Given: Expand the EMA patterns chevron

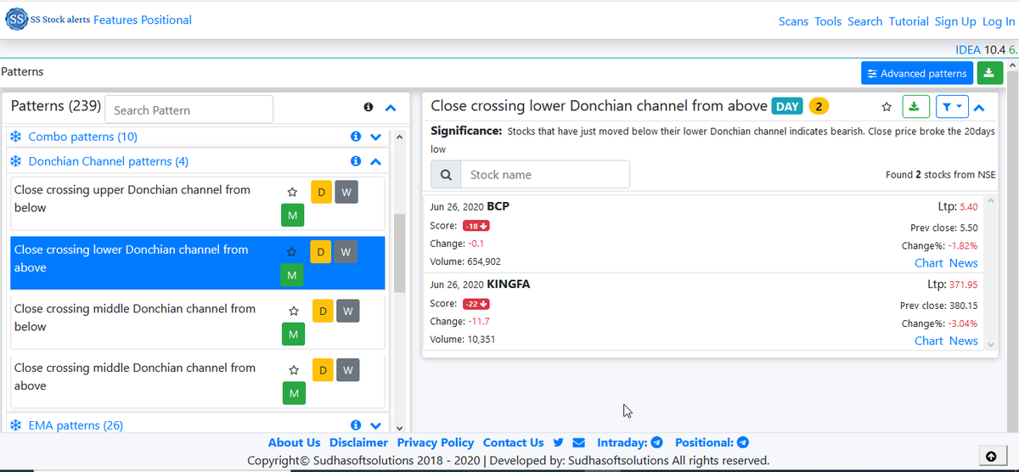Looking at the screenshot, I should click(376, 425).
